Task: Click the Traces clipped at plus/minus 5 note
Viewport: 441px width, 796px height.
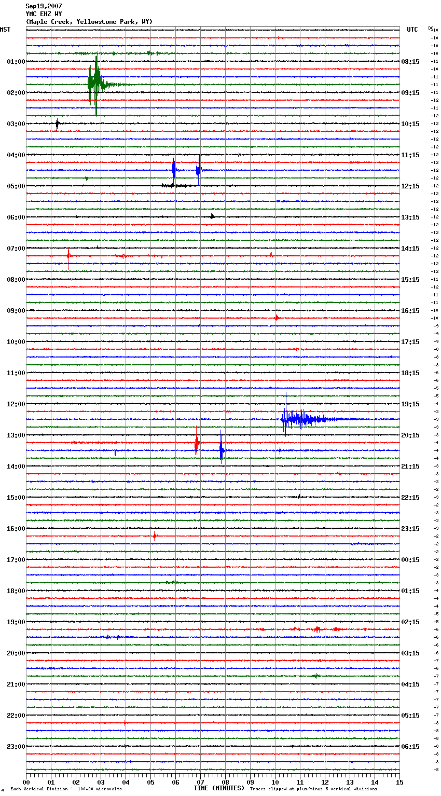Action: tap(313, 789)
